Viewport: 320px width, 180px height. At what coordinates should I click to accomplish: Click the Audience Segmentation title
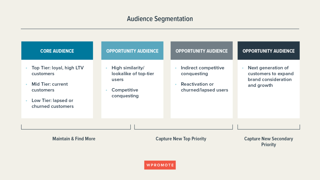click(x=160, y=19)
